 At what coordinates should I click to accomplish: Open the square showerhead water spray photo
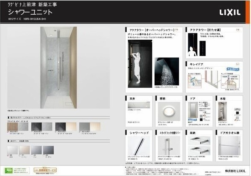166,71
